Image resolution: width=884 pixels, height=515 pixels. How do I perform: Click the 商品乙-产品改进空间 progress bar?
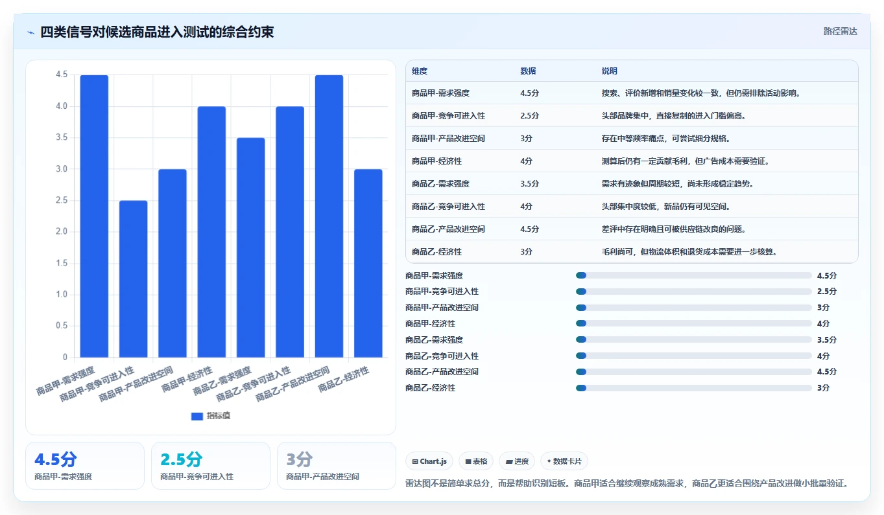click(694, 372)
